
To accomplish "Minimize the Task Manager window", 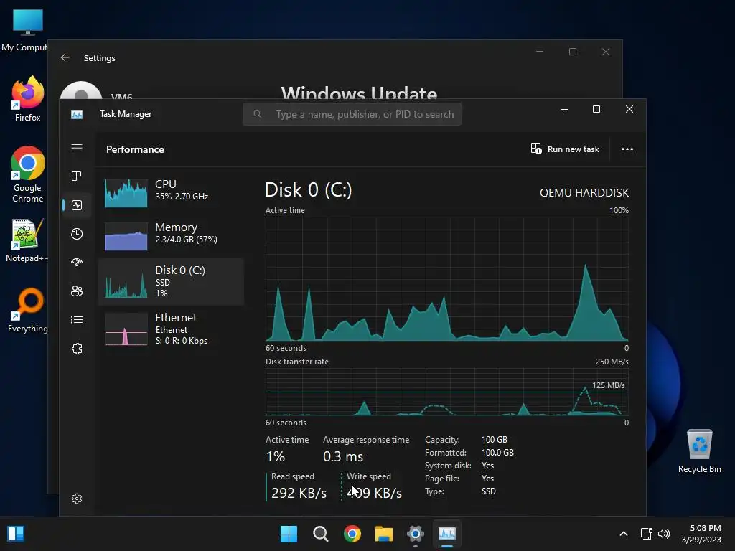I will point(564,109).
